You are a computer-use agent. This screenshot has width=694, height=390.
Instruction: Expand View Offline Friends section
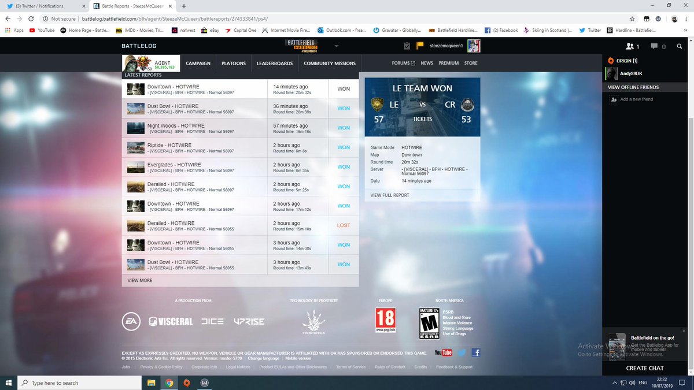633,87
